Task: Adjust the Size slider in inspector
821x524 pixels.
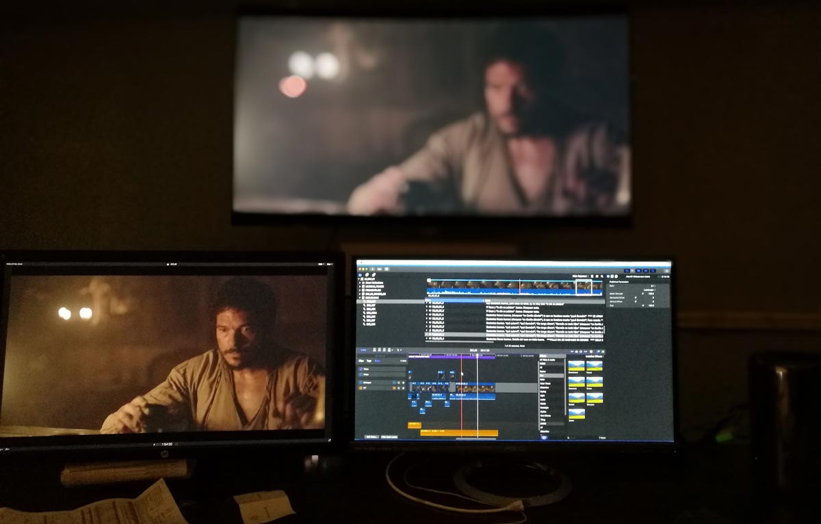Action: pyautogui.click(x=642, y=305)
